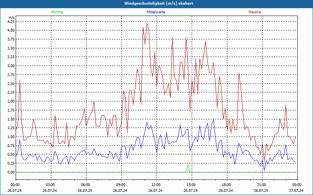Click the 12:00 time label
Image resolution: width=313 pixels, height=195 pixels.
click(156, 185)
